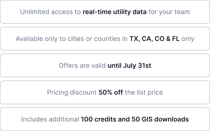210x131 pixels.
Task: Click the bold '50 GIS downloads' text
Action: pyautogui.click(x=160, y=119)
